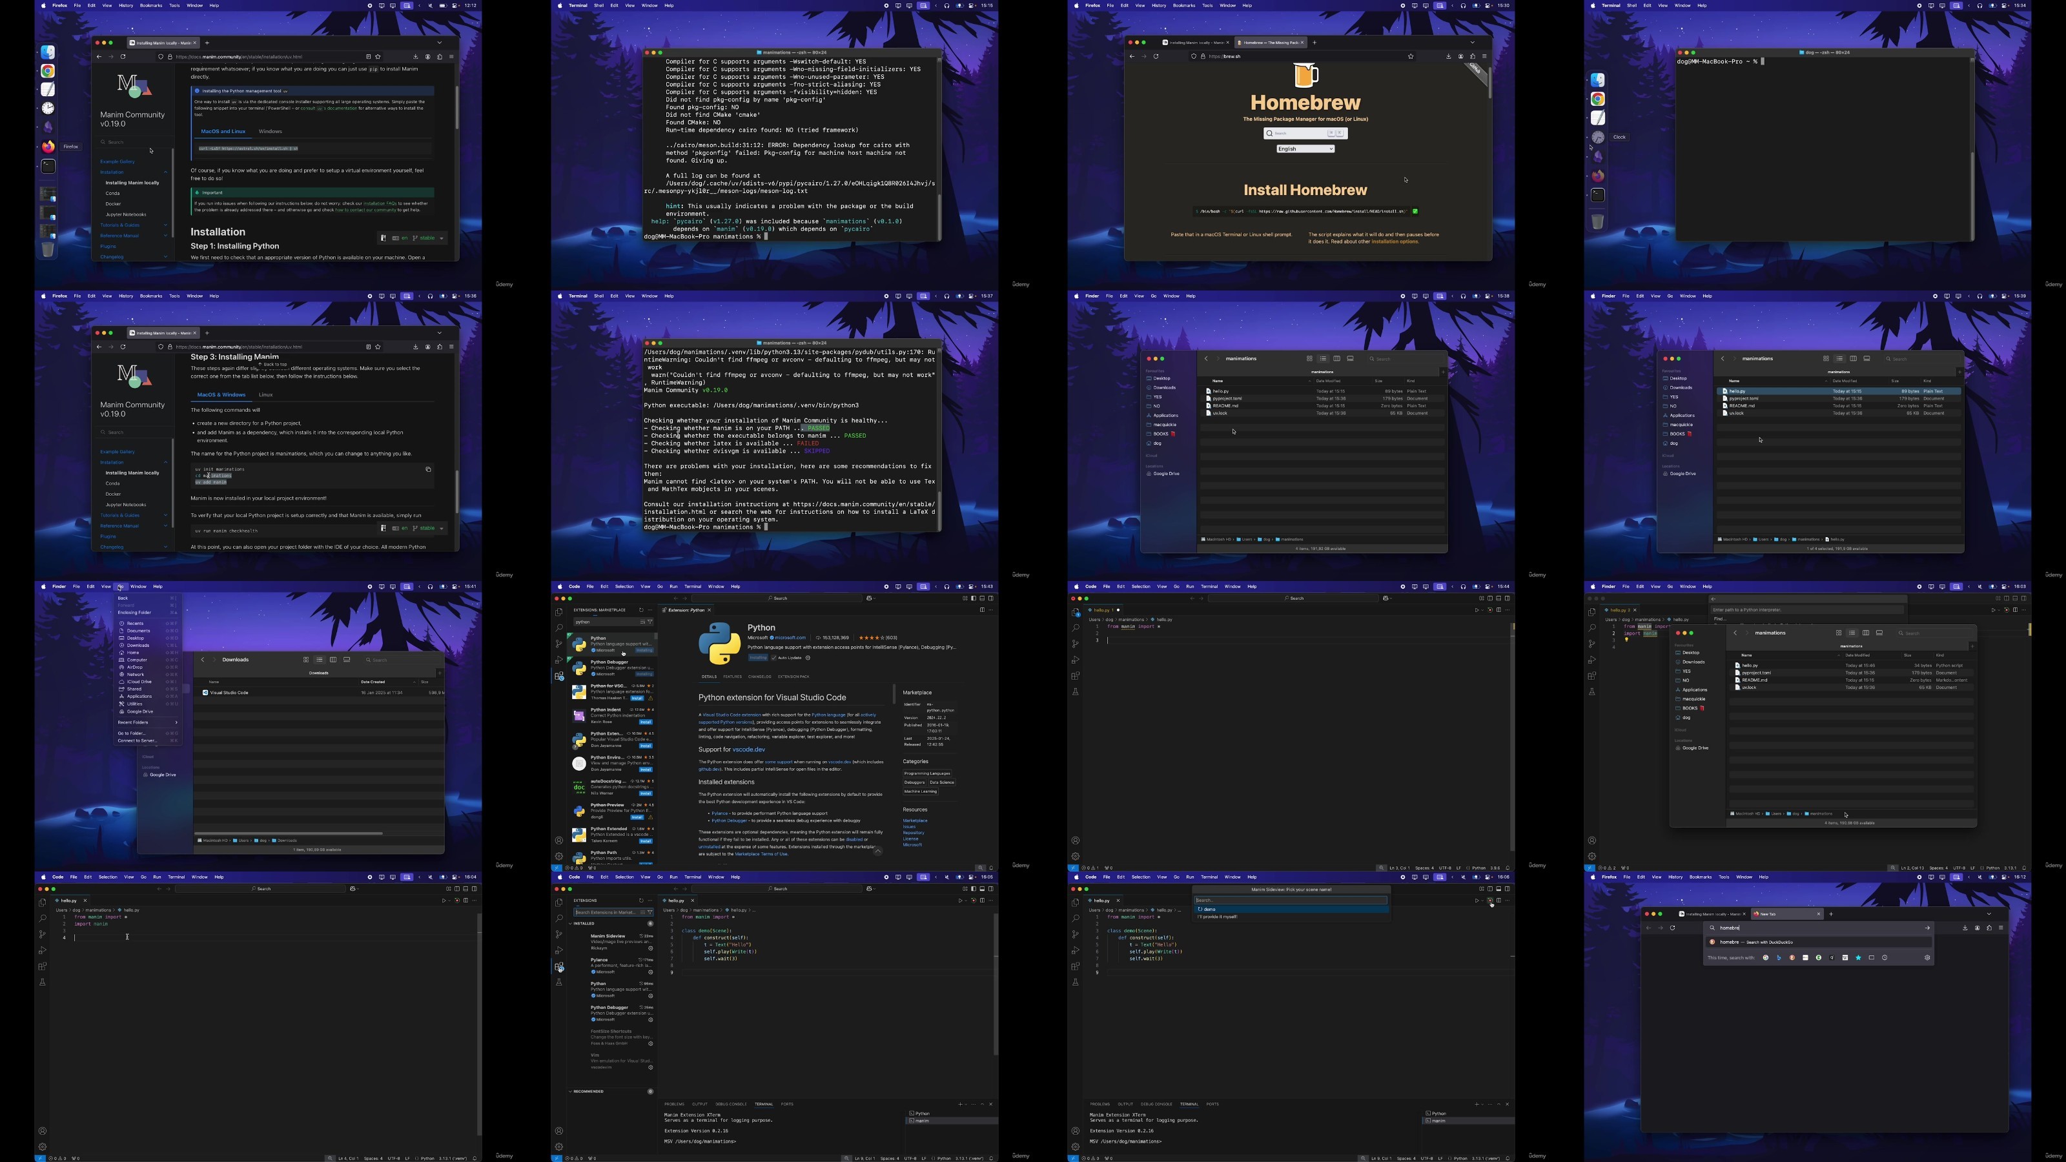Clear results icon in the "python" extensions search box

[x=642, y=622]
